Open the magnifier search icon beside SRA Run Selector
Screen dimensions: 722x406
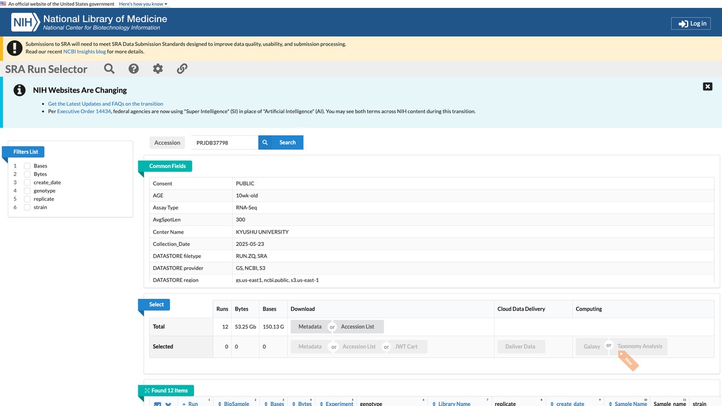tap(109, 69)
